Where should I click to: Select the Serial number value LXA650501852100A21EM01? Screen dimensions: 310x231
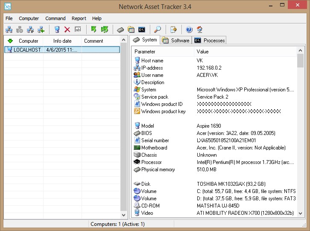click(x=226, y=140)
